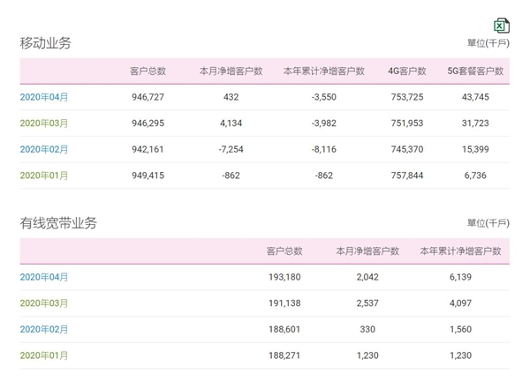This screenshot has height=381, width=530.
Task: Open 2020年04月 link in 有线宽带业务 table
Action: click(44, 277)
